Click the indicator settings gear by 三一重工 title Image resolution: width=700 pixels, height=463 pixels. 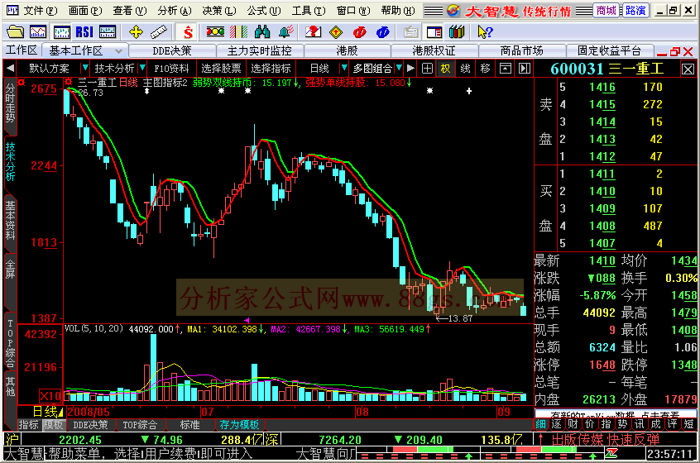point(69,82)
